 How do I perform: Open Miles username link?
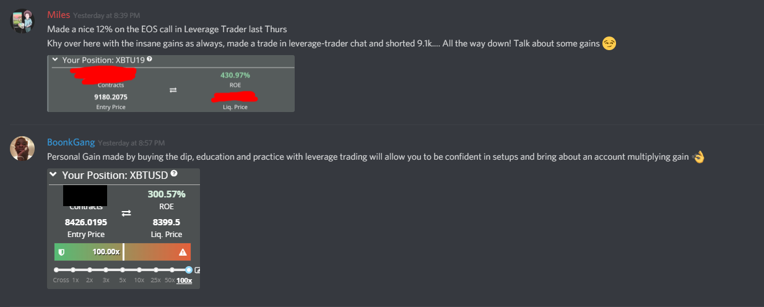coord(58,14)
